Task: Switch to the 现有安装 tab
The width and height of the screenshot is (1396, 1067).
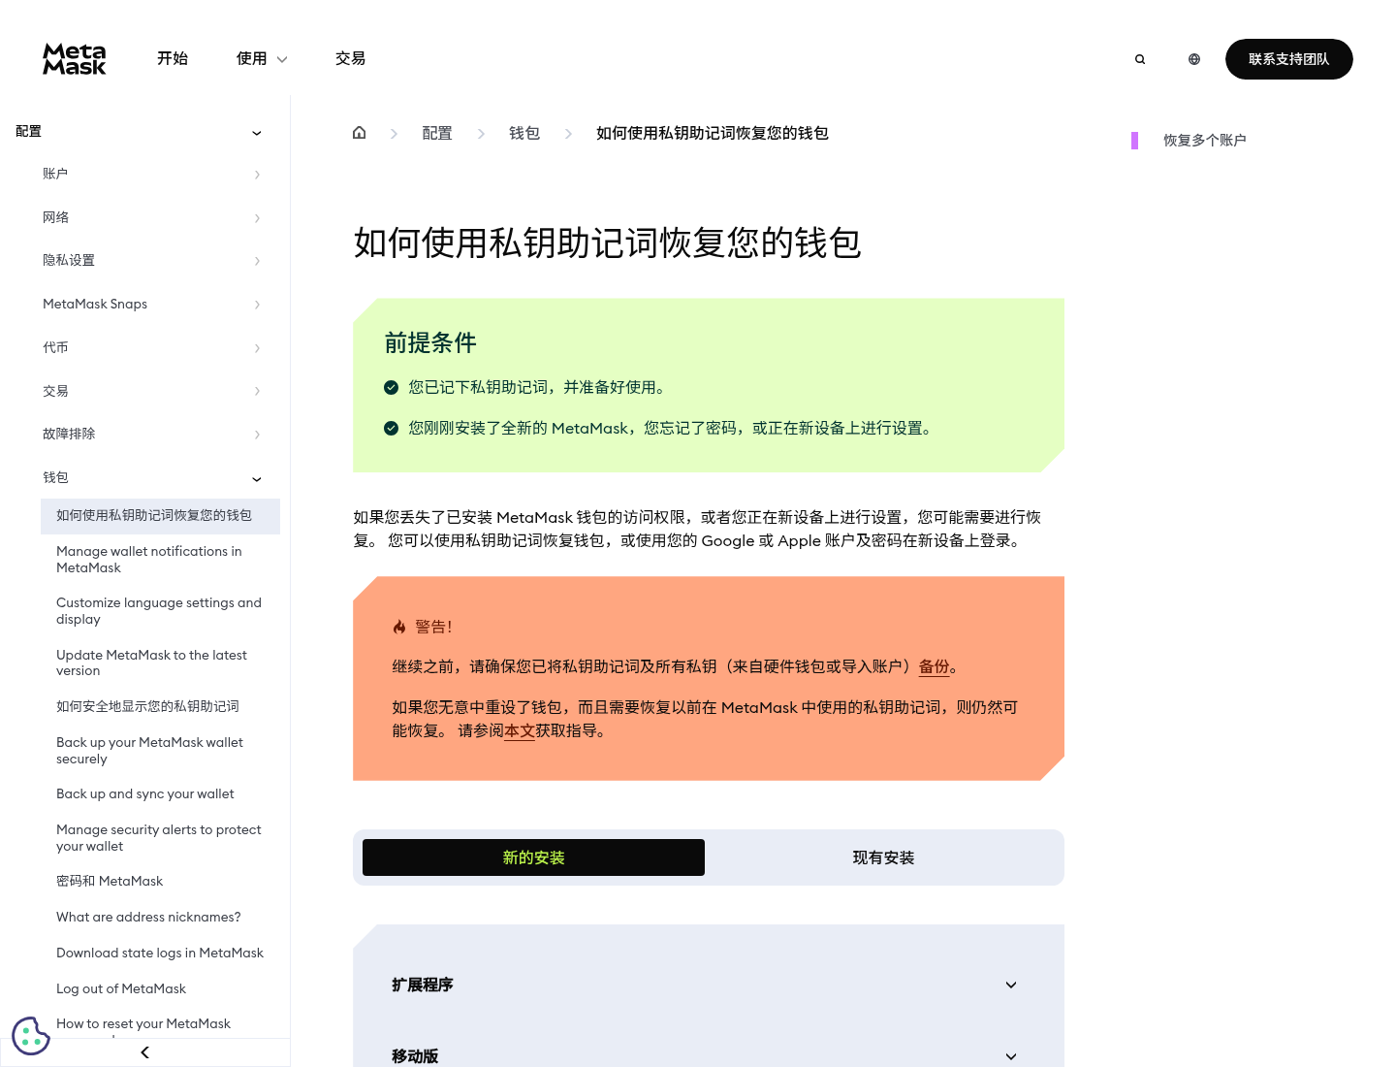Action: [883, 857]
